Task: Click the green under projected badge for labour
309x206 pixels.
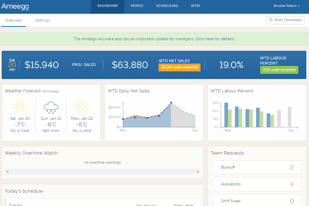Action: tap(279, 70)
